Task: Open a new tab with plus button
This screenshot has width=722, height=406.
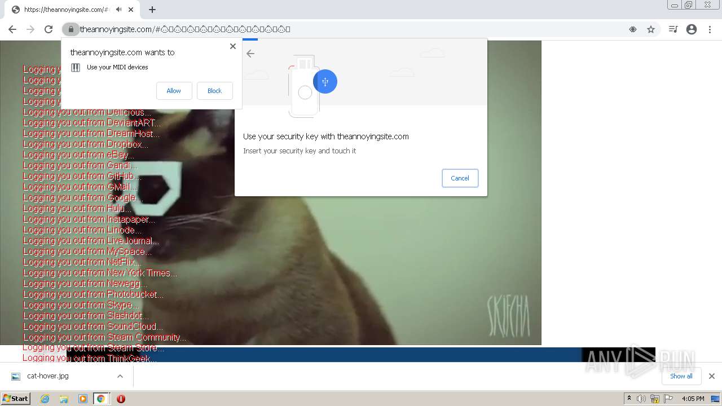Action: (x=152, y=10)
